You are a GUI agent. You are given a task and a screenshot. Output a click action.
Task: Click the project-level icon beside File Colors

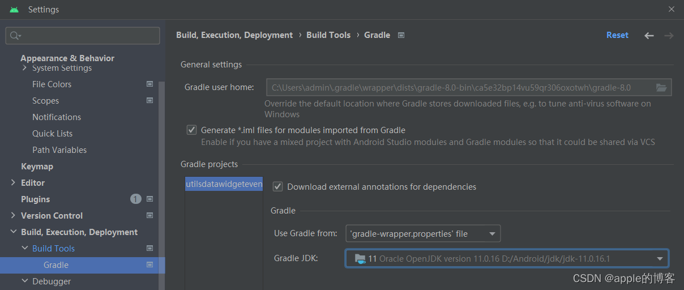coord(150,84)
